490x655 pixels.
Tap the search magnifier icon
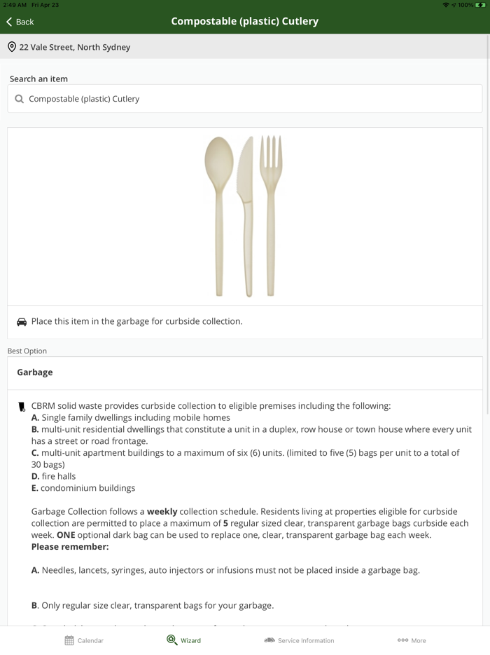pos(20,99)
